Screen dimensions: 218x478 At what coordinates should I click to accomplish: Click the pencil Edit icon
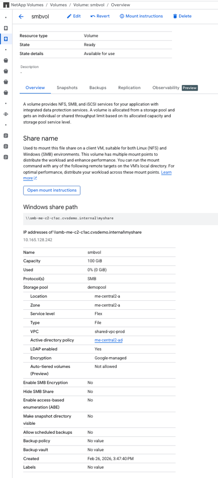pyautogui.click(x=69, y=16)
